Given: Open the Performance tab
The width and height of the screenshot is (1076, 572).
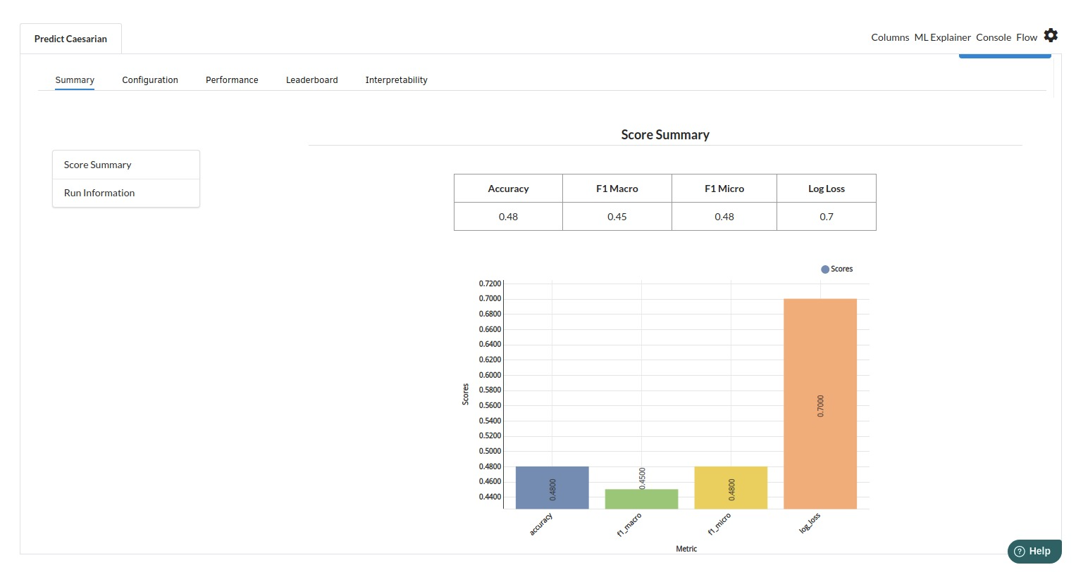Looking at the screenshot, I should (232, 80).
